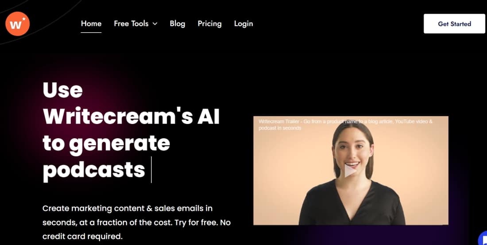Viewport: 487px width, 245px height.
Task: Click the 'Create marketing content' paragraph line
Action: coord(128,208)
